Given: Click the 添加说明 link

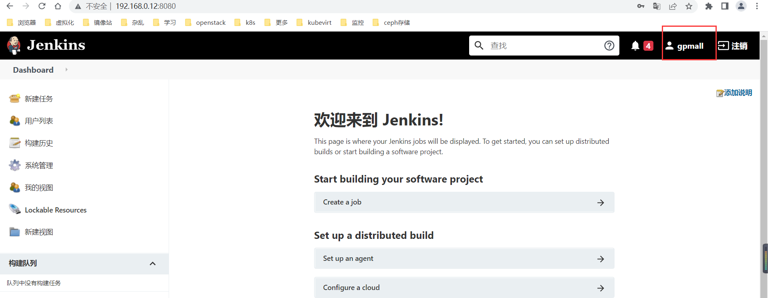Looking at the screenshot, I should pos(738,93).
